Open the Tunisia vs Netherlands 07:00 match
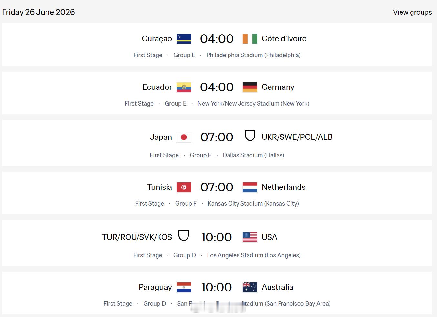 point(217,193)
